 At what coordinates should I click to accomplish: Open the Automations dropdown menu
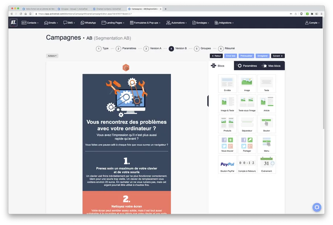176,23
